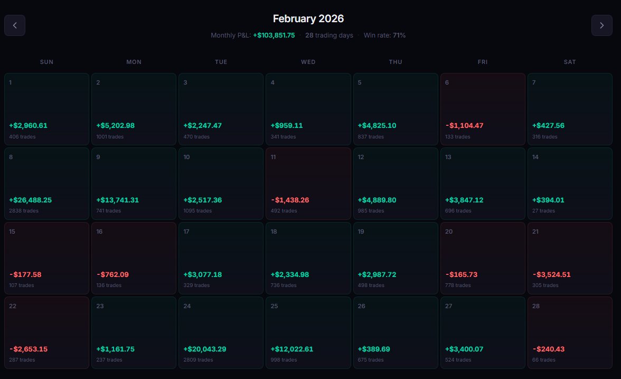Select the +$2,987.72 amount on day 19

pos(377,275)
